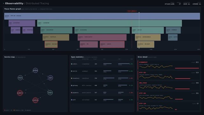Click the Error detail panel title

[x=143, y=57]
